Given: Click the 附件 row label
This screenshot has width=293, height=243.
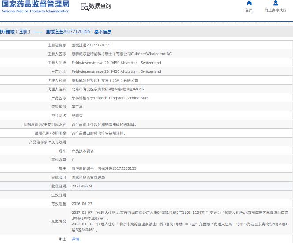Looking at the screenshot, I should coord(62,151).
